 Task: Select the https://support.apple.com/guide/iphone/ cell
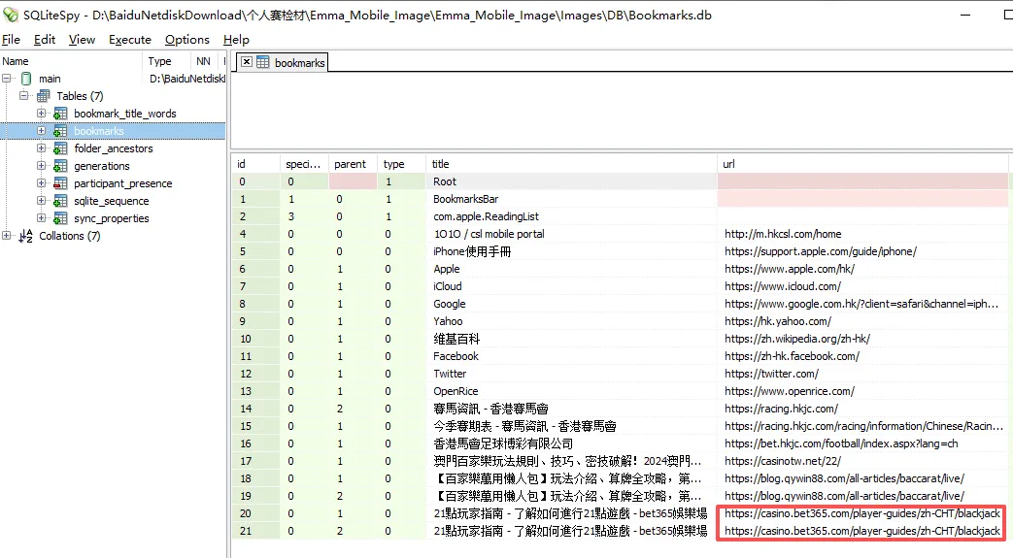tap(862, 251)
